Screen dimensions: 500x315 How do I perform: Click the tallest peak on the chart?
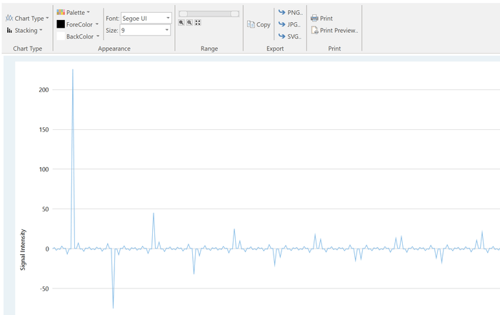click(x=73, y=71)
